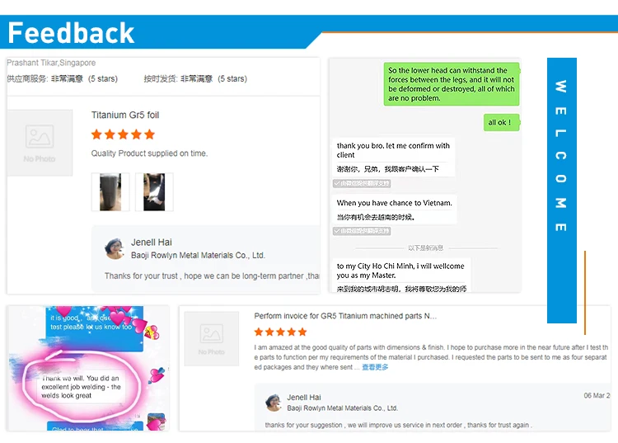Screen dimensions: 618x443
Task: Open the second review photo thumbnail
Action: coord(154,192)
